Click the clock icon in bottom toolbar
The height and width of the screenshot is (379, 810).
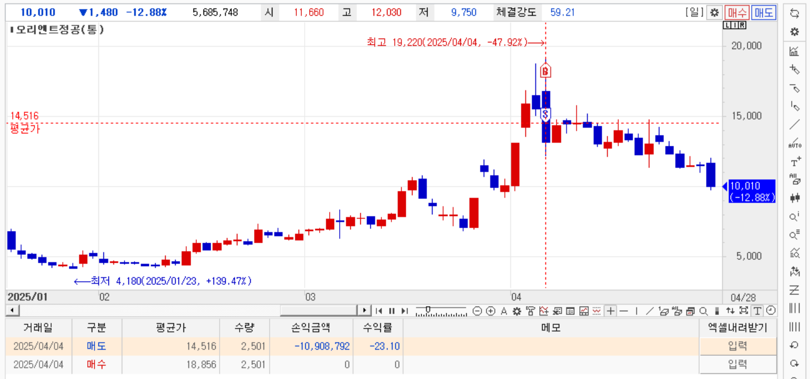point(771,311)
